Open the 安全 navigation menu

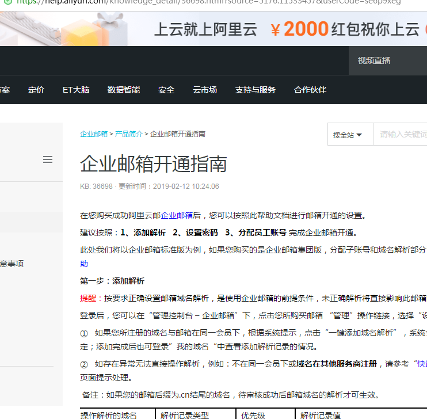(x=166, y=90)
